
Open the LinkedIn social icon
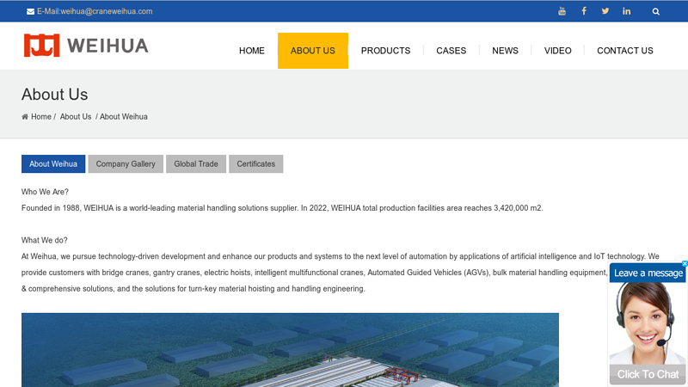tap(627, 11)
